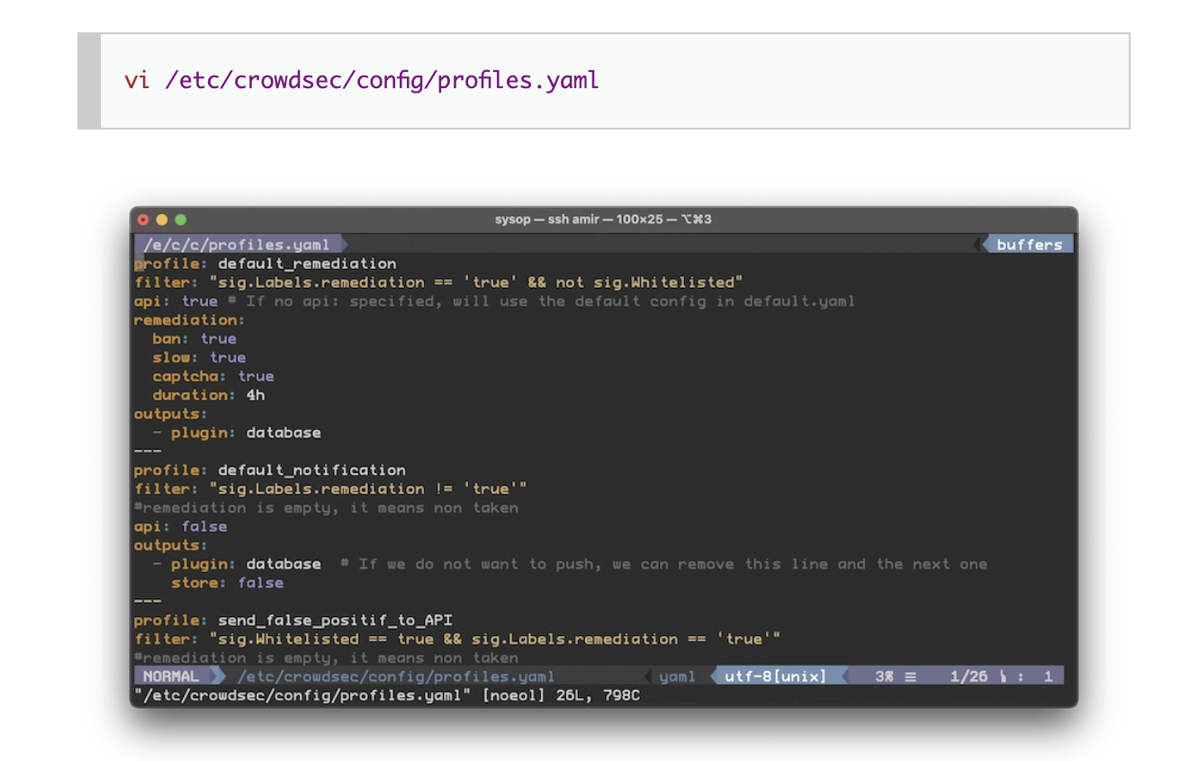The image size is (1199, 761).
Task: Select the /e/c/c/profiles.yaml buffer tab
Action: [x=237, y=245]
